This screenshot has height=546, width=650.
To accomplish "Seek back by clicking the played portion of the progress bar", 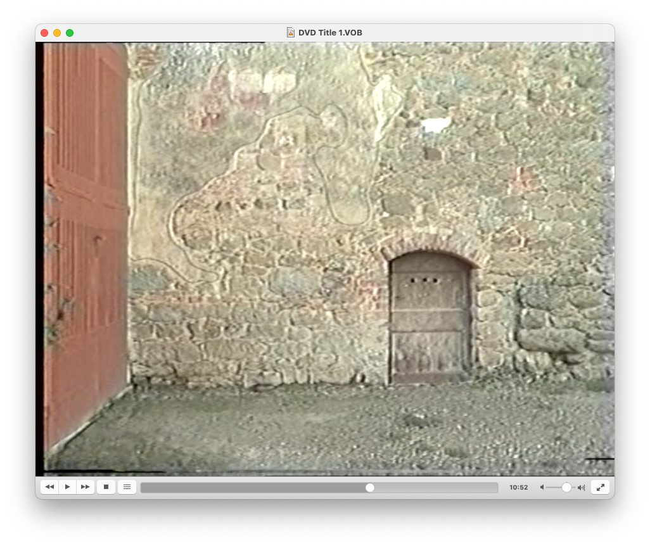I will [253, 488].
